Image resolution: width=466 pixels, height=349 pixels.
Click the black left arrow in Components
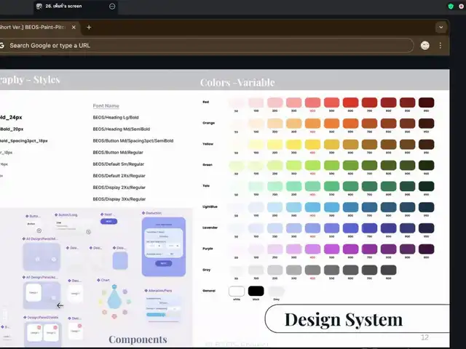(60, 305)
